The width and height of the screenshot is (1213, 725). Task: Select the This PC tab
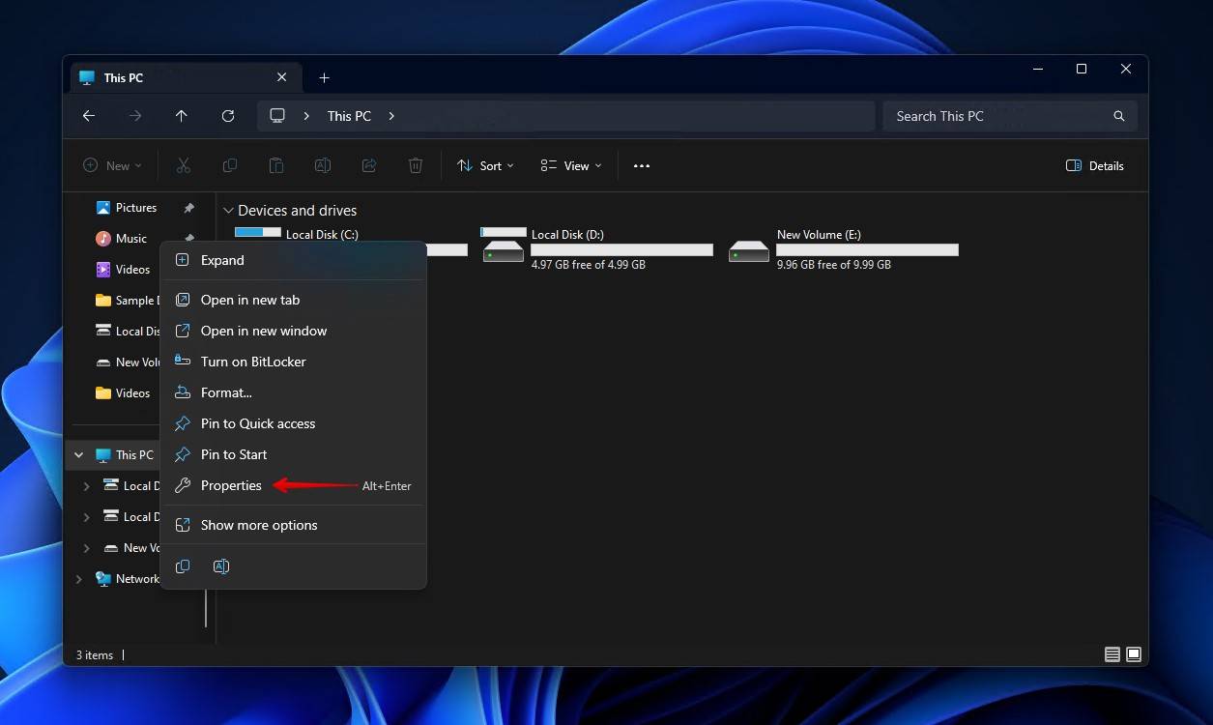[x=184, y=77]
